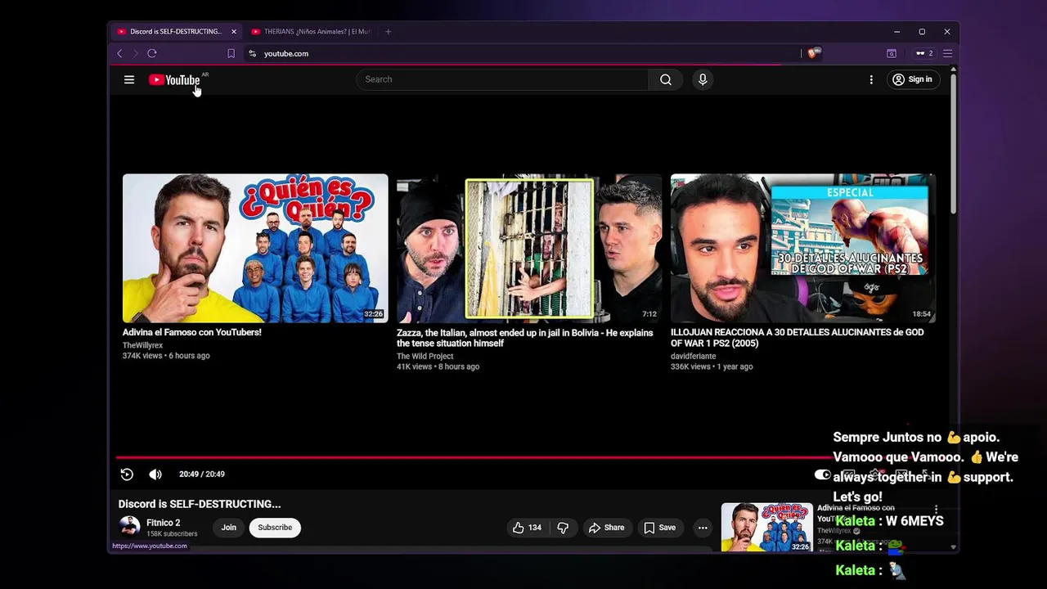The image size is (1047, 589).
Task: Visit the TheWillyrex channel under first endscreen video
Action: coord(142,345)
